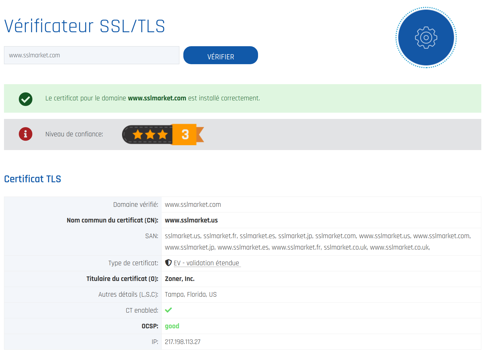Click Autres détails (L,S,C) label
Image resolution: width=487 pixels, height=354 pixels.
tap(128, 294)
